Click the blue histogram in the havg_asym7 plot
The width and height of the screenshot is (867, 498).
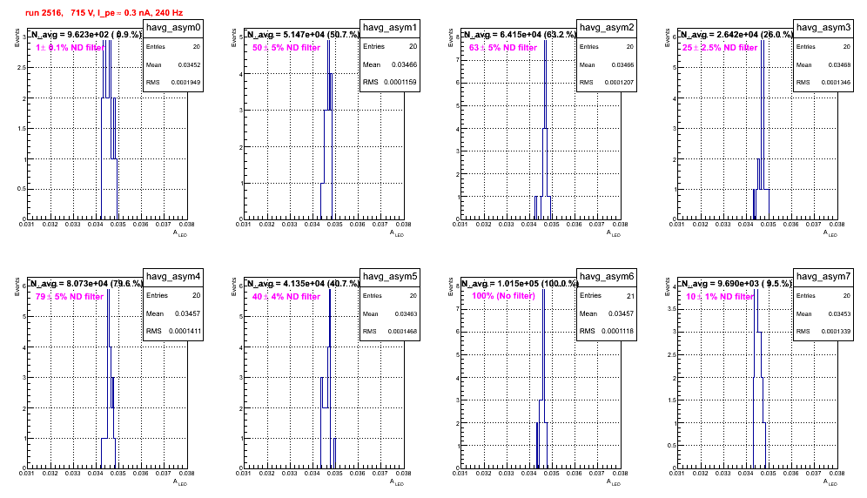click(759, 378)
